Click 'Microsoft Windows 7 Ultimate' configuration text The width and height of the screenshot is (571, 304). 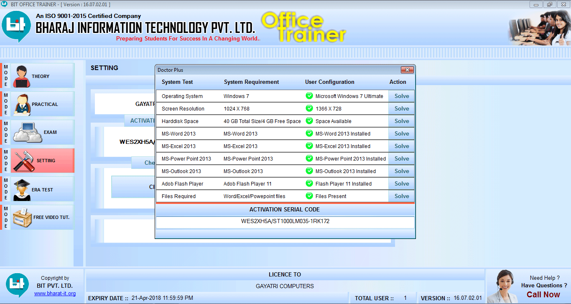point(349,96)
